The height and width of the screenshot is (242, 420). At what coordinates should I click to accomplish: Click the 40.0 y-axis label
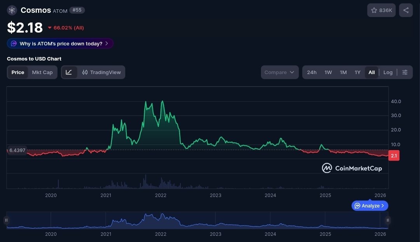click(x=396, y=102)
